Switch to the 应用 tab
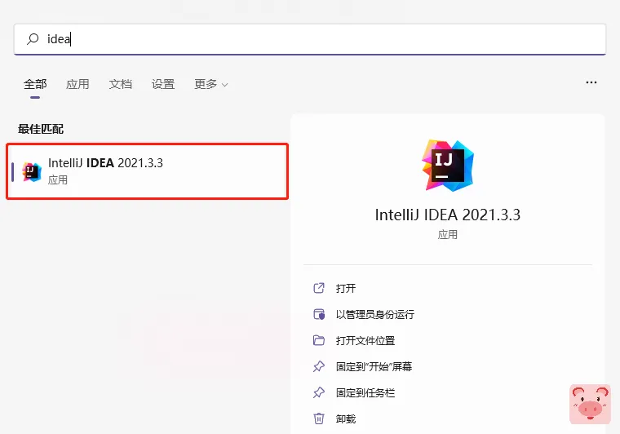The width and height of the screenshot is (620, 434). pyautogui.click(x=77, y=84)
